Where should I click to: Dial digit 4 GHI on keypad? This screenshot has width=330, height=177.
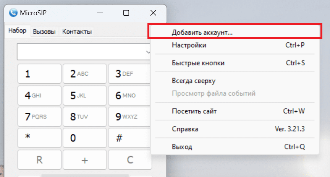pyautogui.click(x=39, y=96)
